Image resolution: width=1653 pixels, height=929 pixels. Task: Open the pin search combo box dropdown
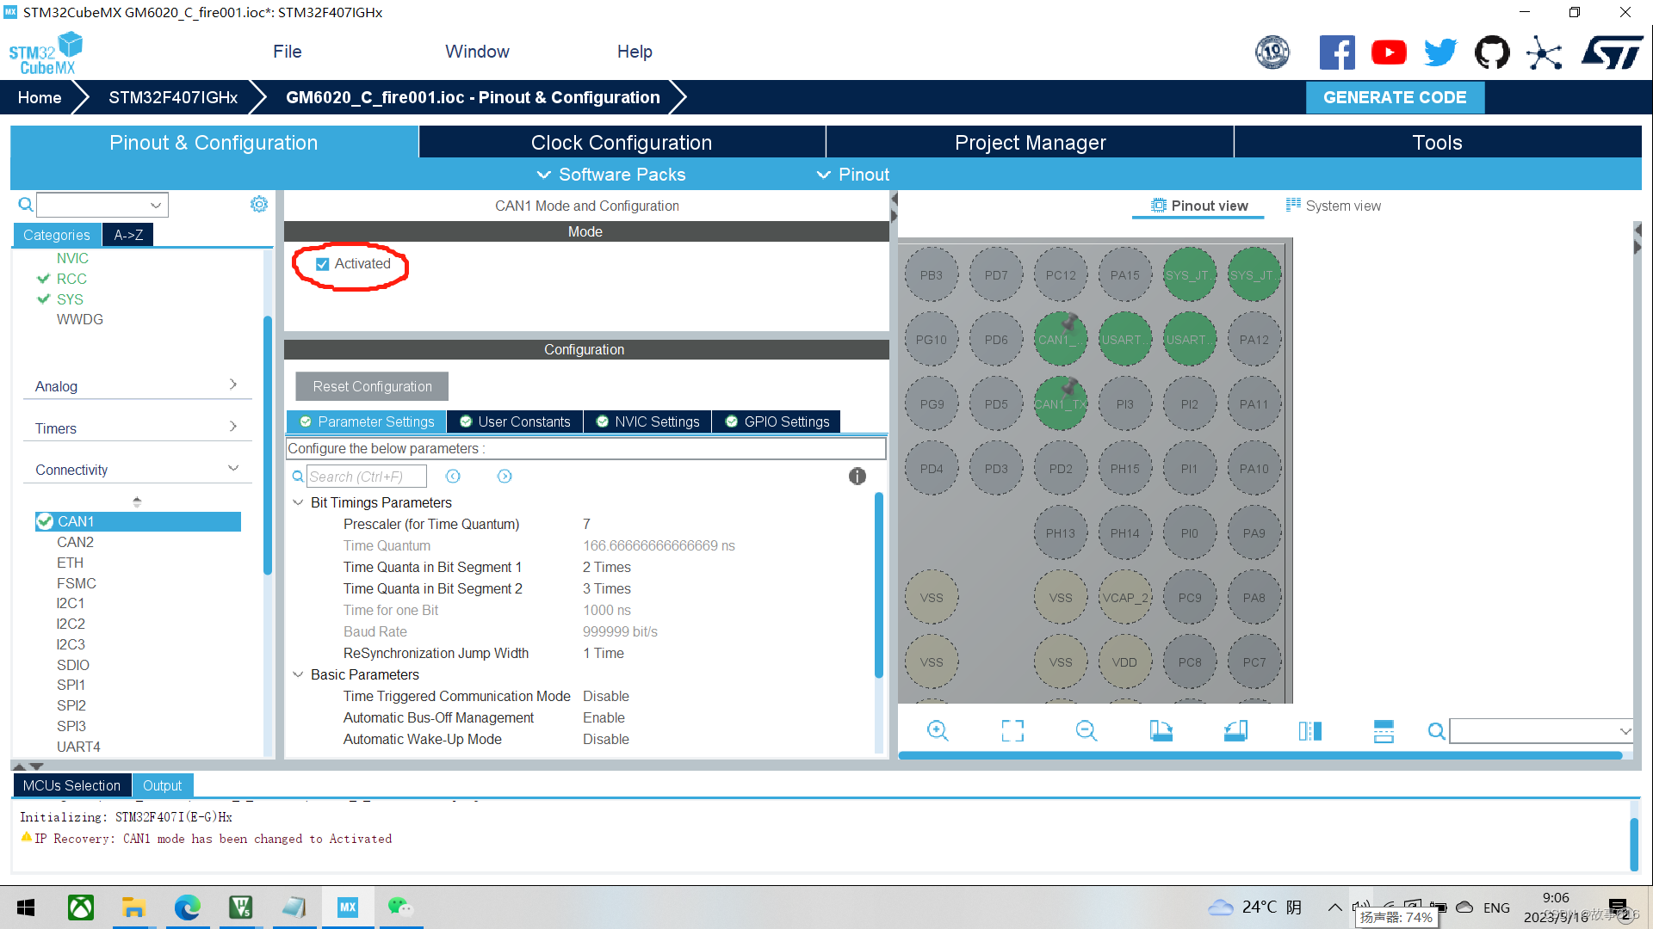click(x=1625, y=731)
